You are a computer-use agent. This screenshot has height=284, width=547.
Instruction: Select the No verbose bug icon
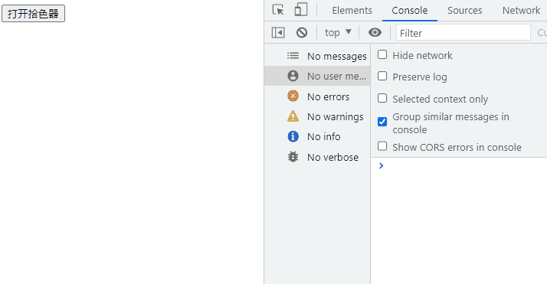click(293, 157)
